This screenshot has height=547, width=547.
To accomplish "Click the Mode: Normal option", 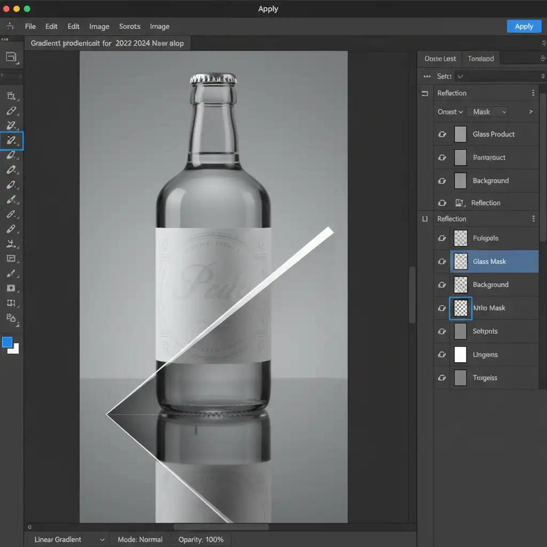I will pos(140,540).
